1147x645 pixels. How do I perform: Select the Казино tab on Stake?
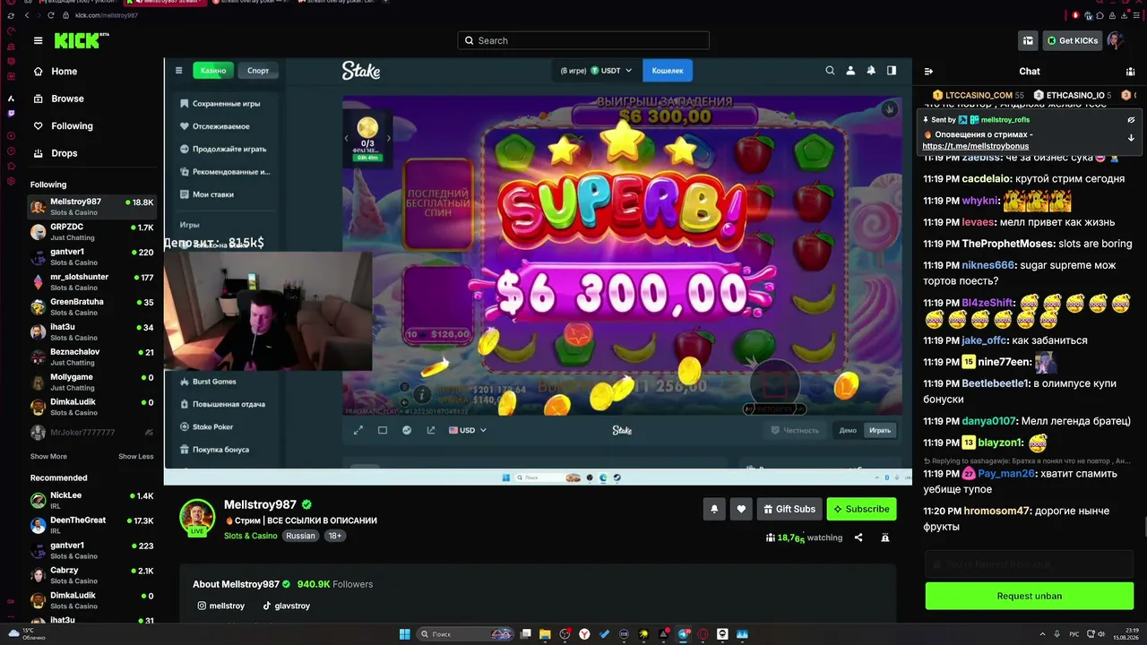[213, 71]
